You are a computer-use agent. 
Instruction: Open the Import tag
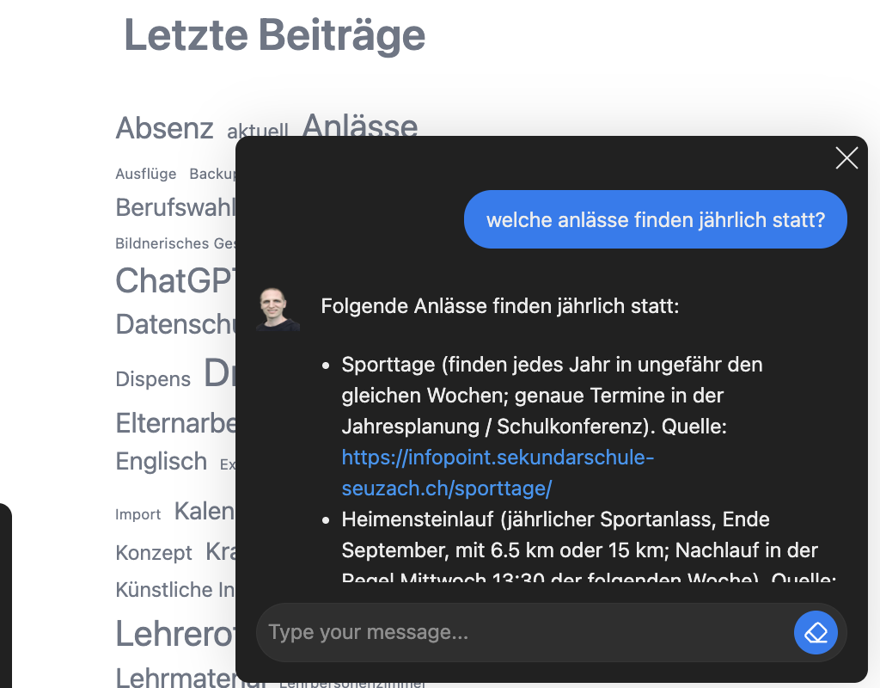pyautogui.click(x=138, y=514)
